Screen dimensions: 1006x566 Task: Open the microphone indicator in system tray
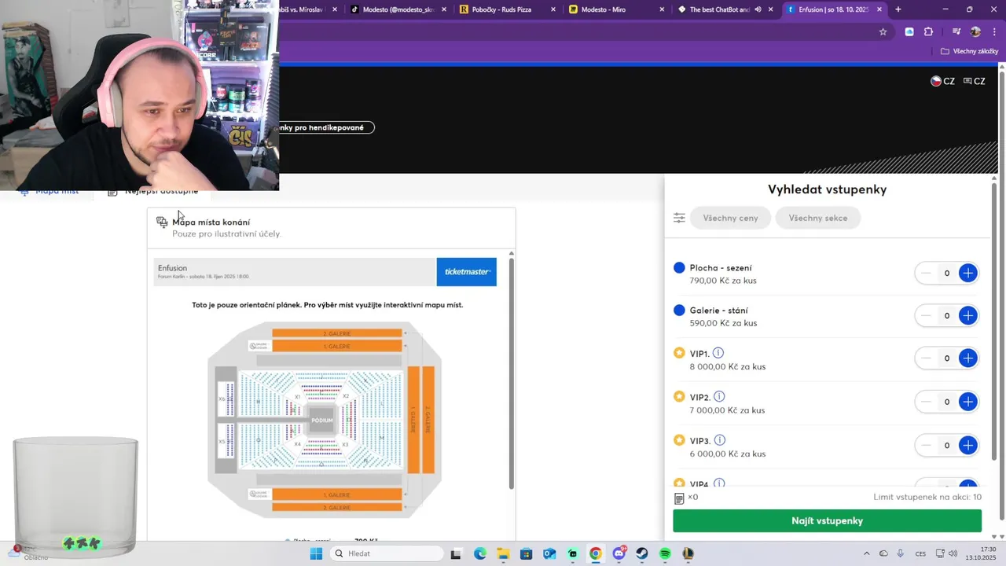click(x=901, y=553)
